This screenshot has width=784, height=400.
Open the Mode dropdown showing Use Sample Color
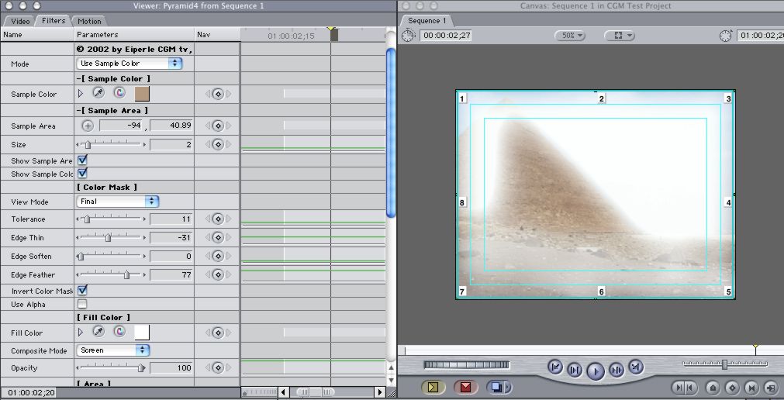click(x=130, y=64)
